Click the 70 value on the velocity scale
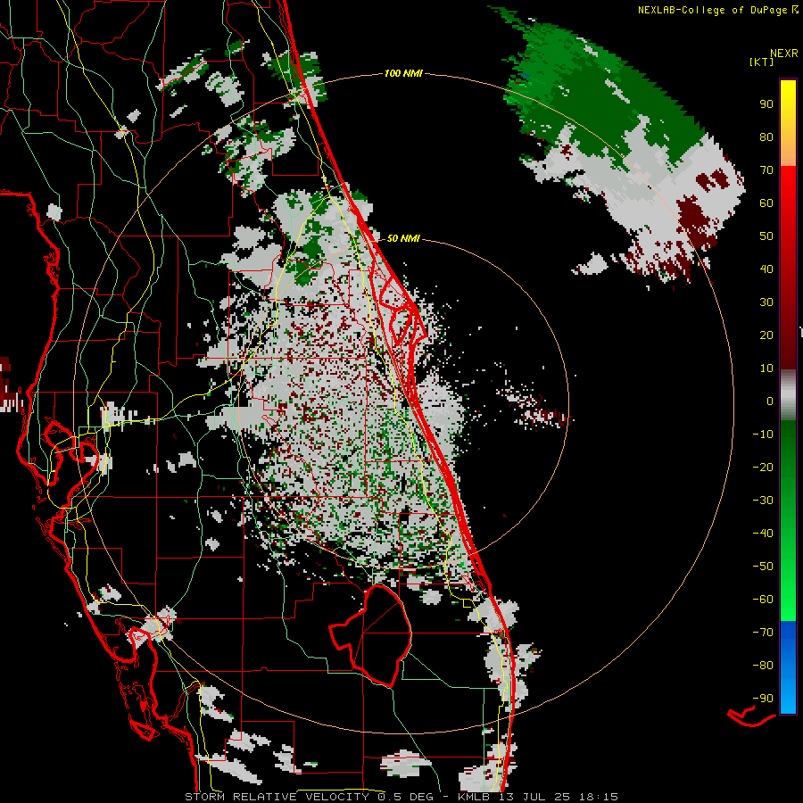Image resolution: width=803 pixels, height=803 pixels. pyautogui.click(x=766, y=170)
